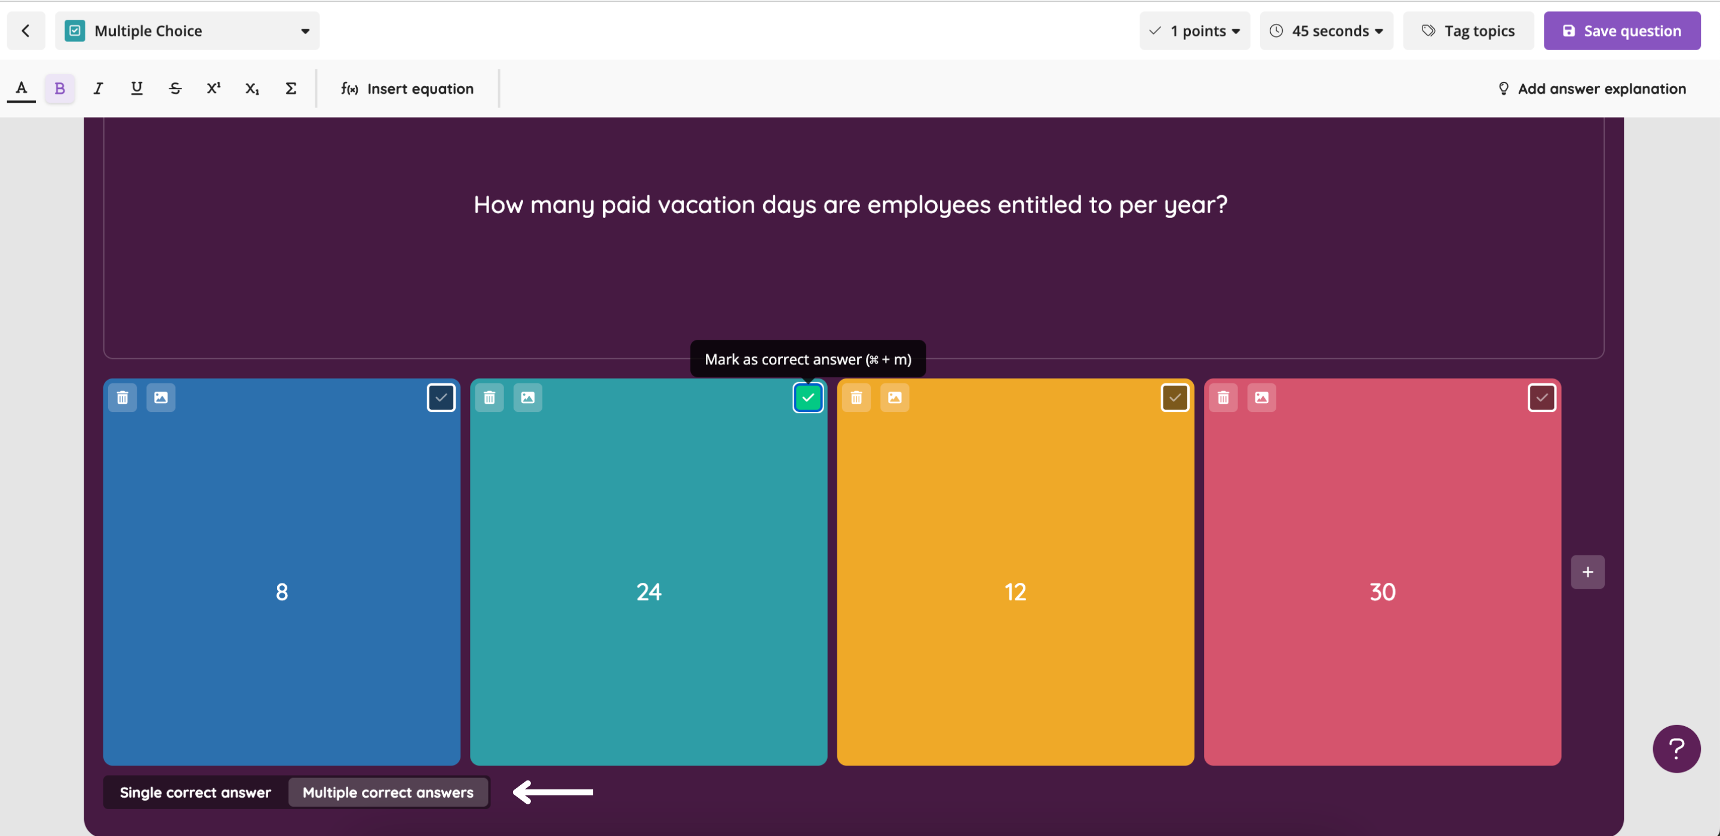The height and width of the screenshot is (836, 1720).
Task: Click the bold formatting icon
Action: 58,88
